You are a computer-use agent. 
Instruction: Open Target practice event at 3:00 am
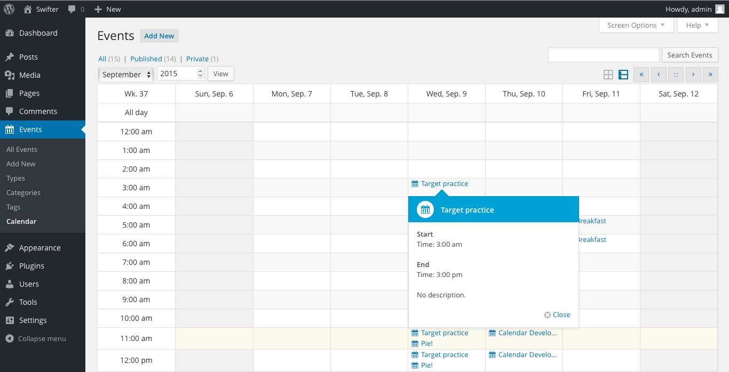440,183
